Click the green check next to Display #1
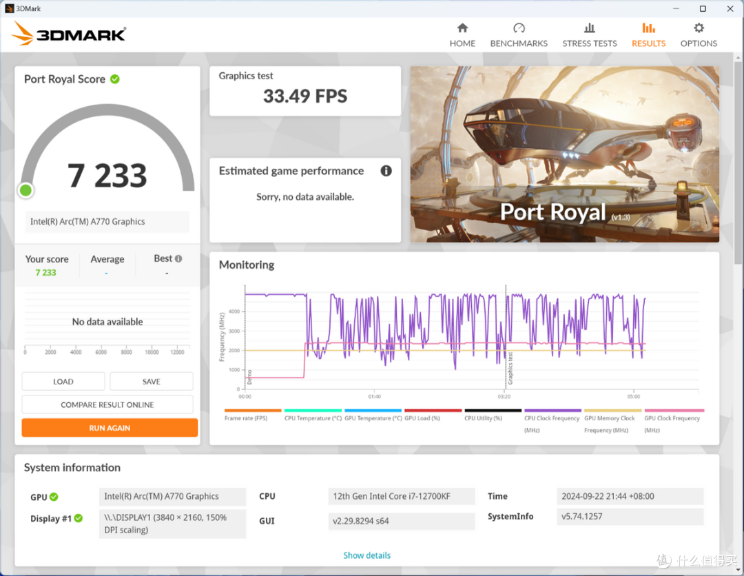The width and height of the screenshot is (744, 576). click(x=79, y=518)
